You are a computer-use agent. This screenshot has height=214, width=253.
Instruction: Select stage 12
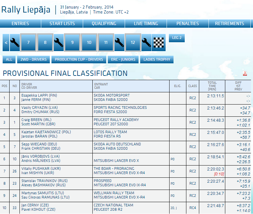coord(133,43)
